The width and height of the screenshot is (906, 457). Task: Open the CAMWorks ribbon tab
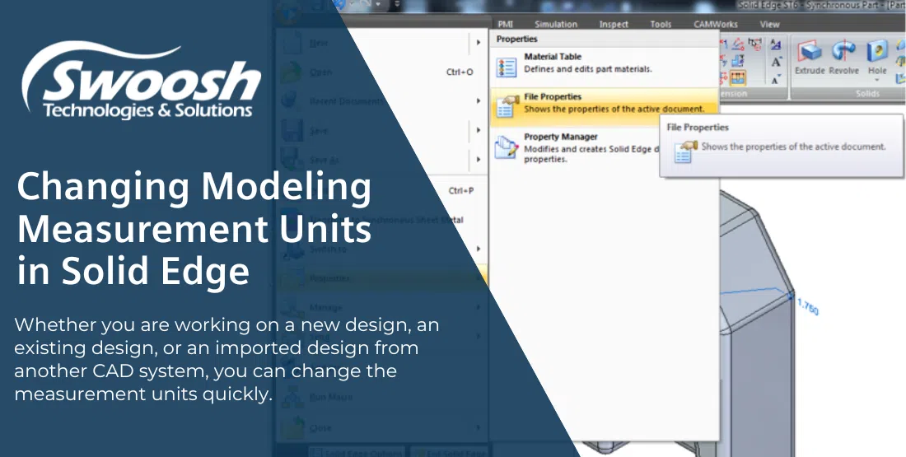pyautogui.click(x=715, y=24)
